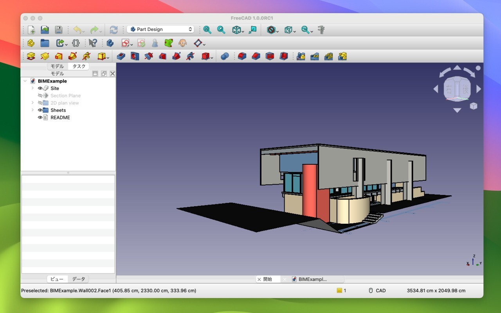The width and height of the screenshot is (501, 313).
Task: Open the draw style dropdown
Action: pyautogui.click(x=278, y=31)
